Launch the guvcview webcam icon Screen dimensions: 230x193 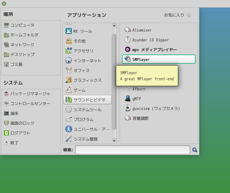point(128,108)
